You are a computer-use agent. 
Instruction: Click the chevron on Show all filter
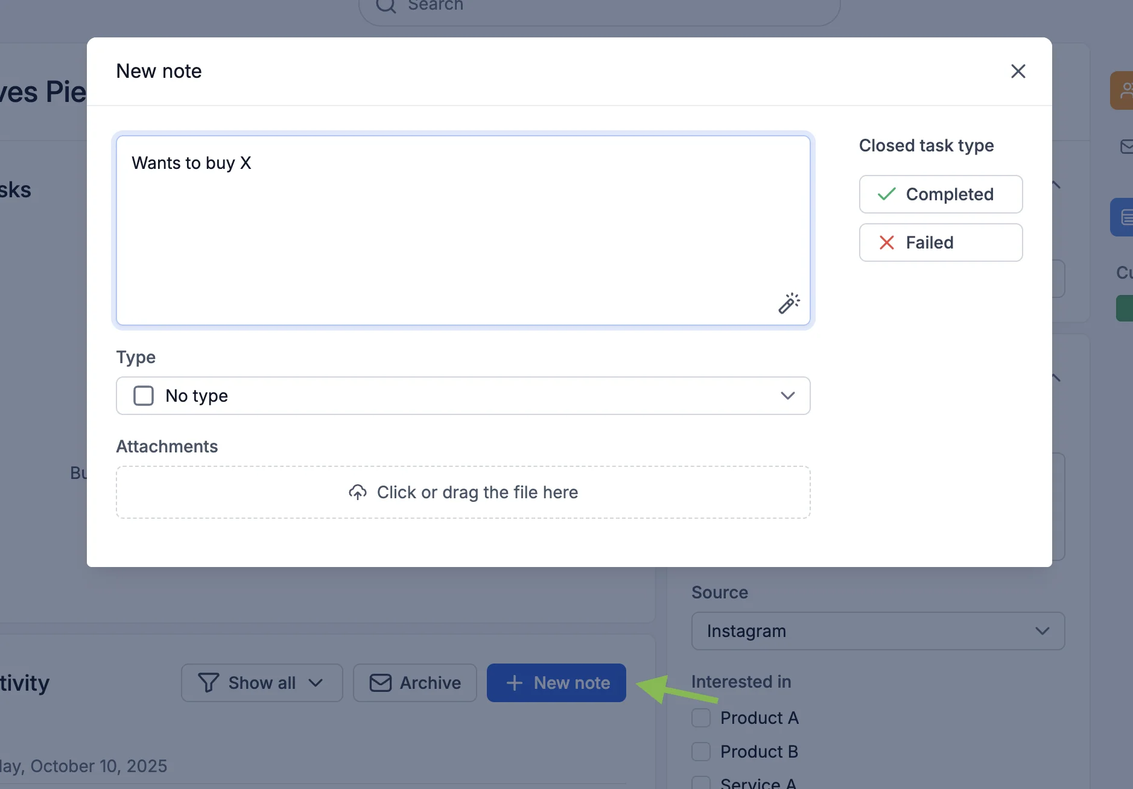point(316,683)
